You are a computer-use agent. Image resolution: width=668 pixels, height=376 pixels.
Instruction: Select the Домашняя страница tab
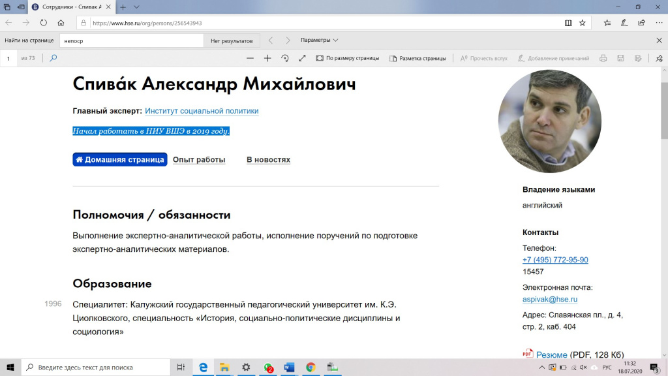click(120, 159)
